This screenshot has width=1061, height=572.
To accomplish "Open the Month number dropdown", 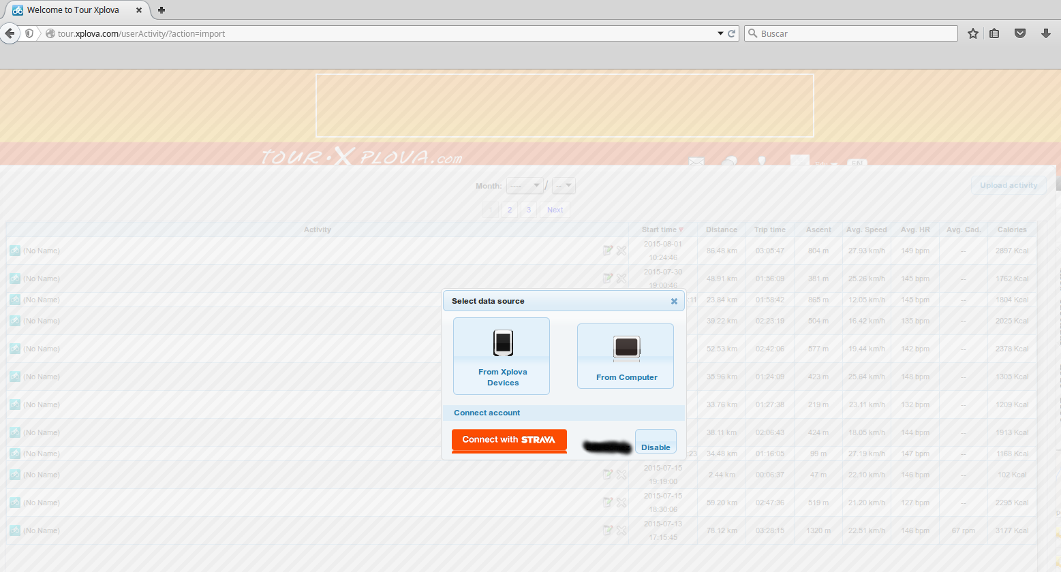I will tap(564, 185).
